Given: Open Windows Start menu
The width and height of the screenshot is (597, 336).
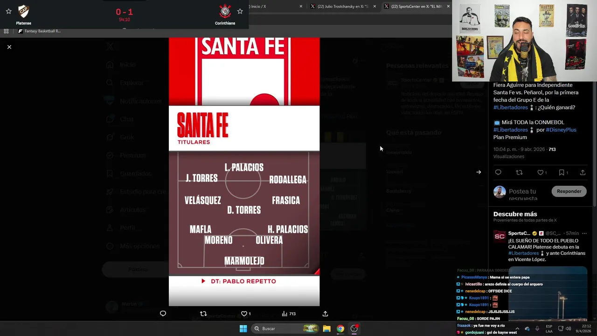Looking at the screenshot, I should point(243,329).
